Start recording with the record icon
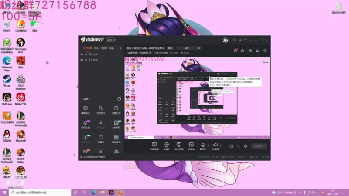349x196 pixels. 231,146
